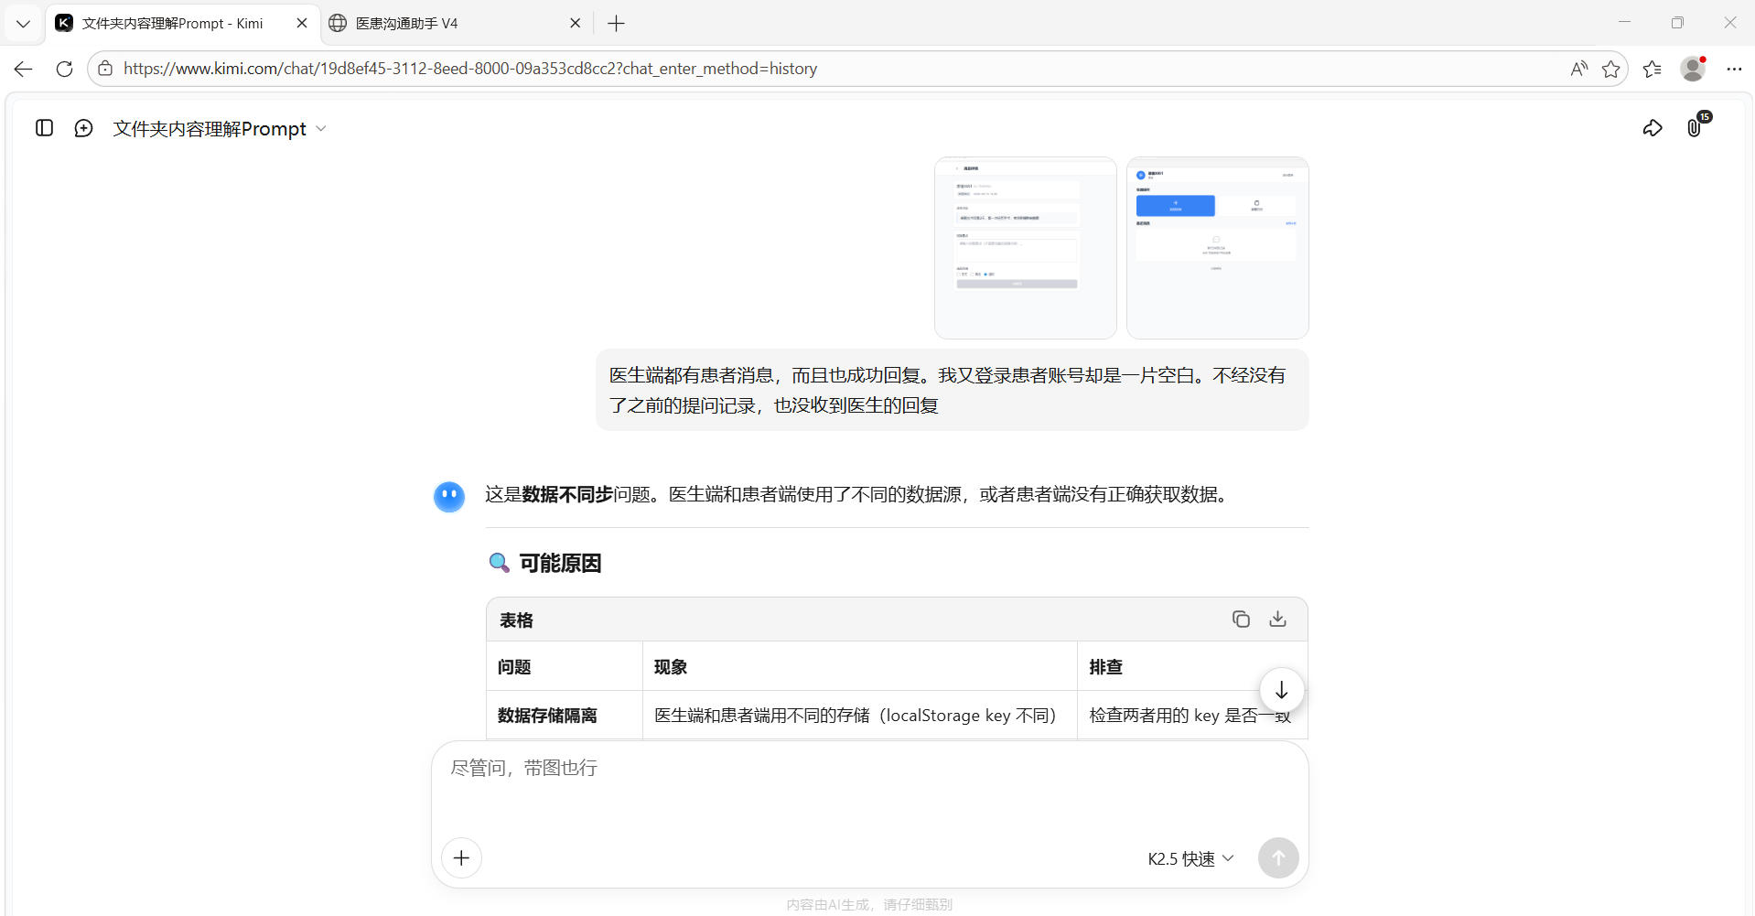Open the second uploaded screenshot thumbnail
The image size is (1755, 916).
pos(1217,248)
